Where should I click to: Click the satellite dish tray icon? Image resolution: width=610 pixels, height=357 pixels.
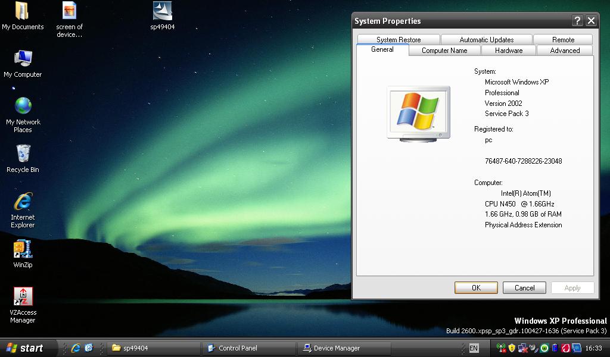pos(533,348)
